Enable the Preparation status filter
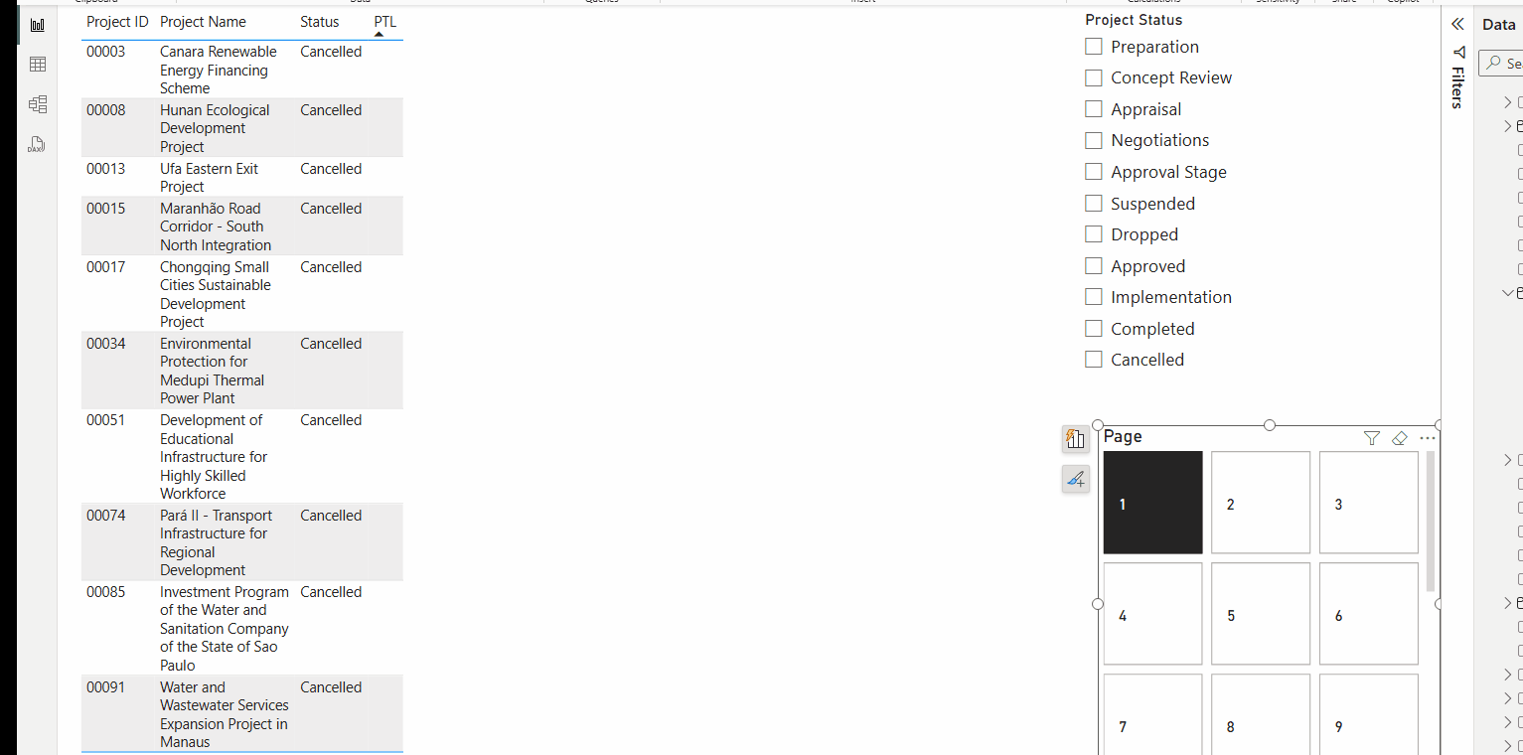This screenshot has height=755, width=1523. [1093, 46]
